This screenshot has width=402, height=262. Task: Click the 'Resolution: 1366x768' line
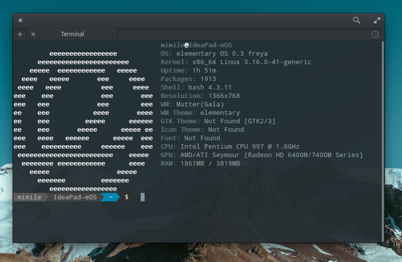click(200, 96)
